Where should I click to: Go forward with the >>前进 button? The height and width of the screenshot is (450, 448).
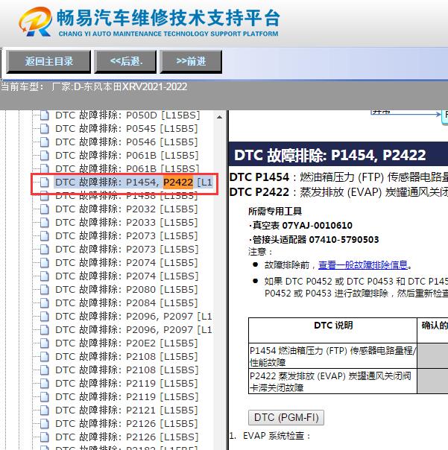click(191, 62)
